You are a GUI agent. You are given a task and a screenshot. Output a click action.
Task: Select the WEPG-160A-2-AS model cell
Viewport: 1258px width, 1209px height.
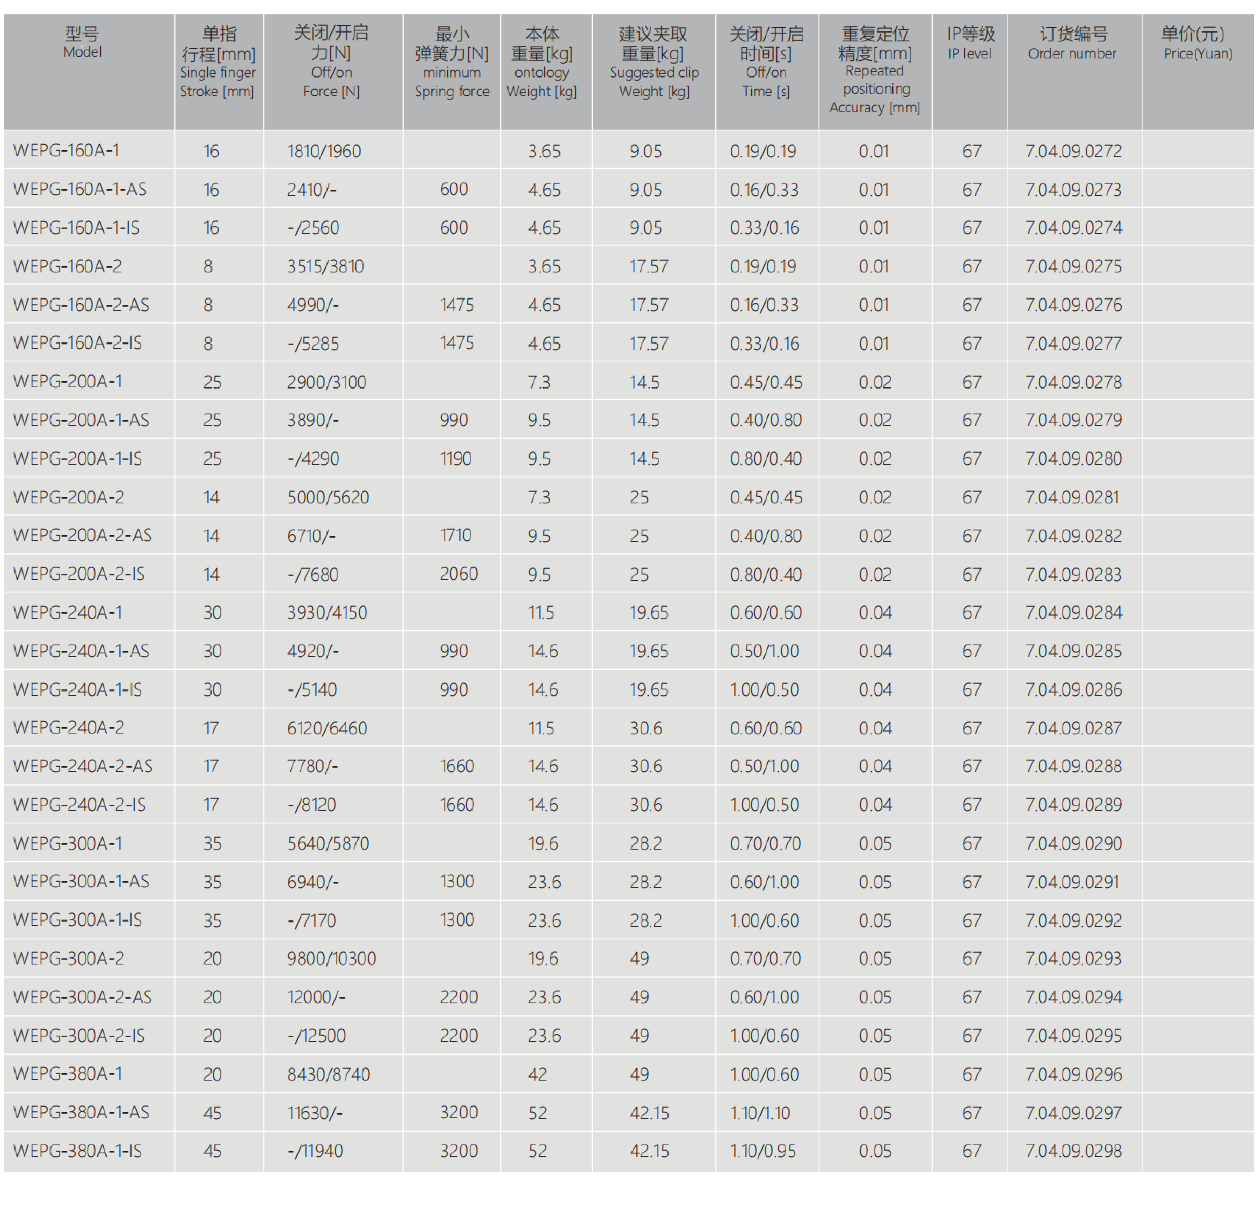tap(81, 304)
